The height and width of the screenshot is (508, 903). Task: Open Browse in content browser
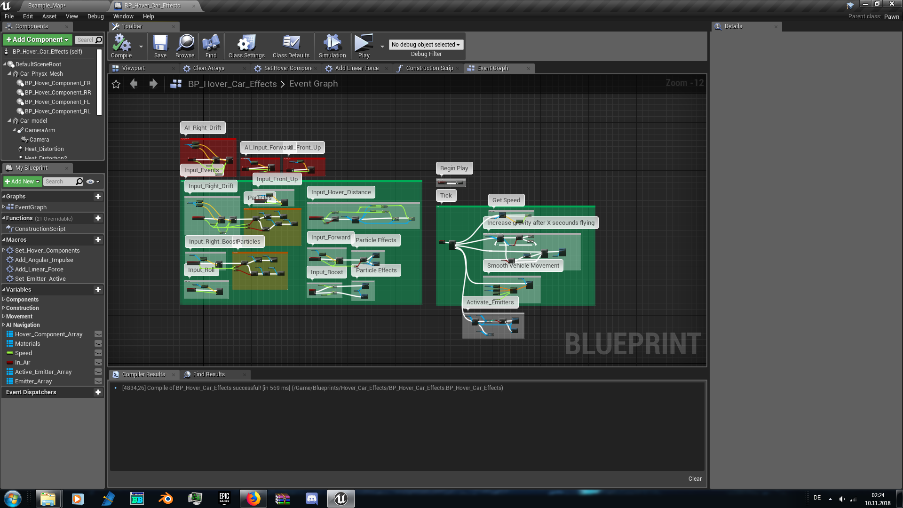click(185, 46)
